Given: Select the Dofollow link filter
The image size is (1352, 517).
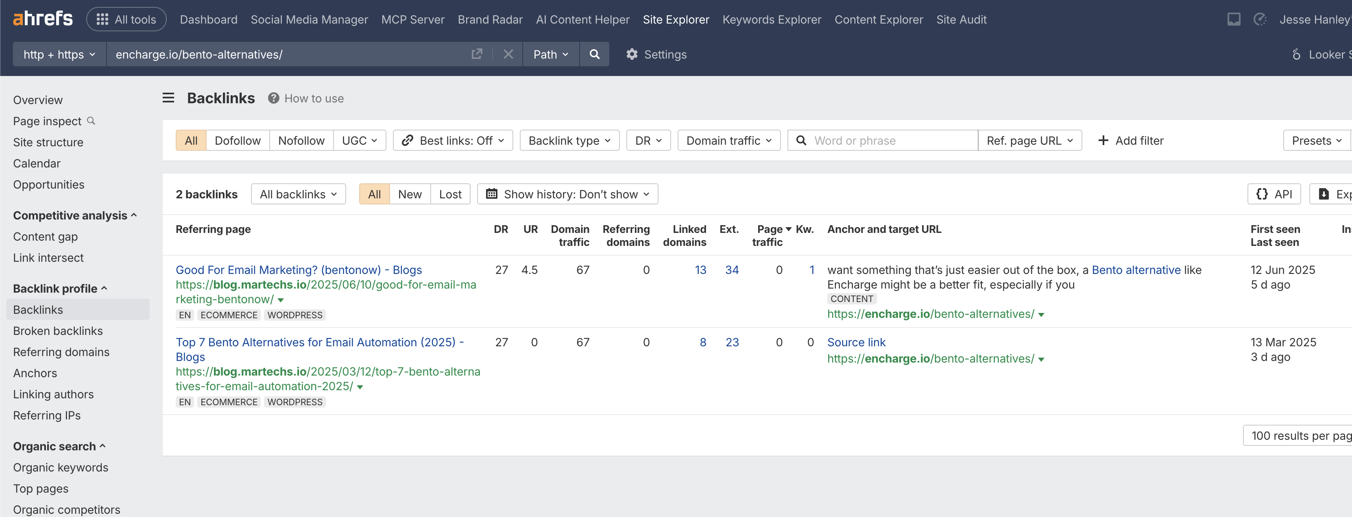Looking at the screenshot, I should (237, 141).
